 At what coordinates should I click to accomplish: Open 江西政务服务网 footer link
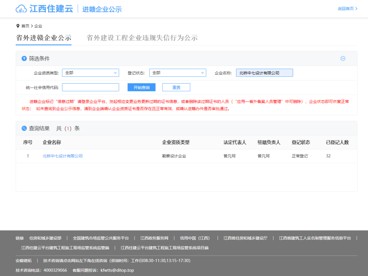click(x=154, y=238)
